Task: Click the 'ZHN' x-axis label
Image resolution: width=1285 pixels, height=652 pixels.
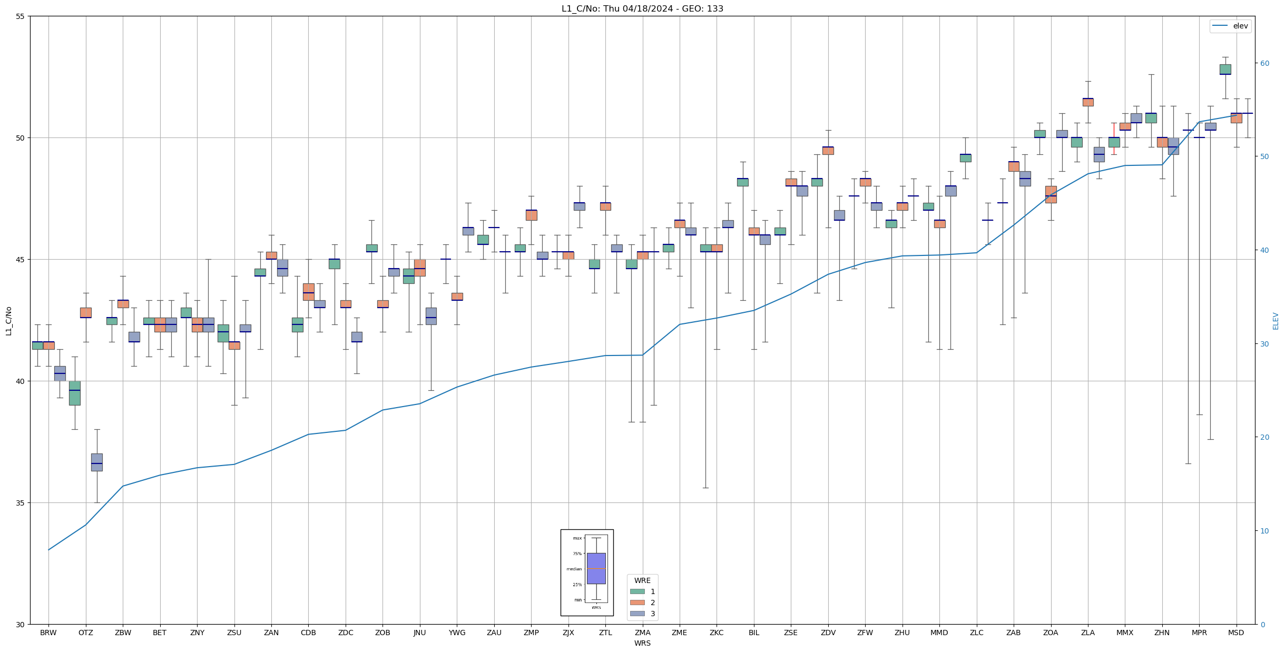Action: 1162,633
